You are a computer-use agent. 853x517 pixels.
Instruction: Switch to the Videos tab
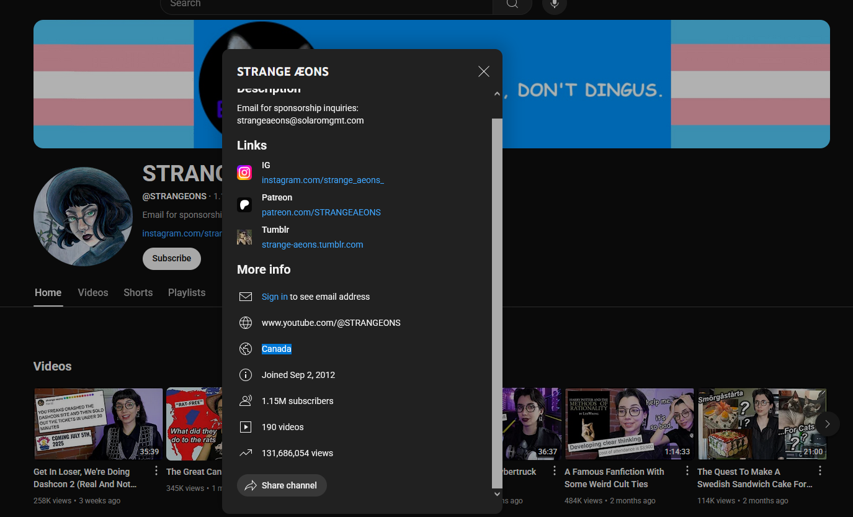pyautogui.click(x=93, y=293)
